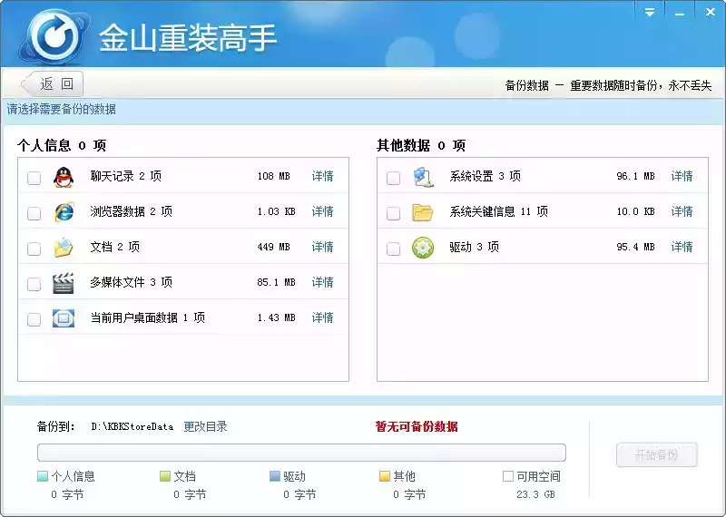Viewport: 726px width, 517px height.
Task: Click the system key info folder icon
Action: click(422, 212)
